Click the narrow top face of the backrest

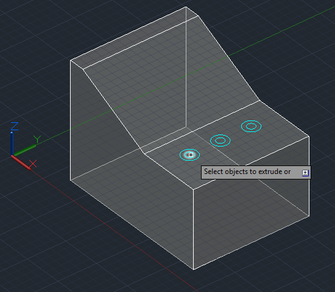(135, 38)
